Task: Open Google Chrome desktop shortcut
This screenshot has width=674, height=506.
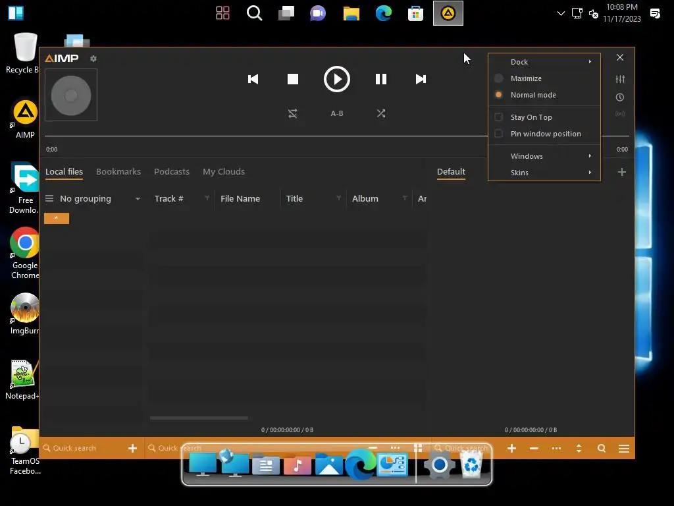Action: tap(24, 254)
